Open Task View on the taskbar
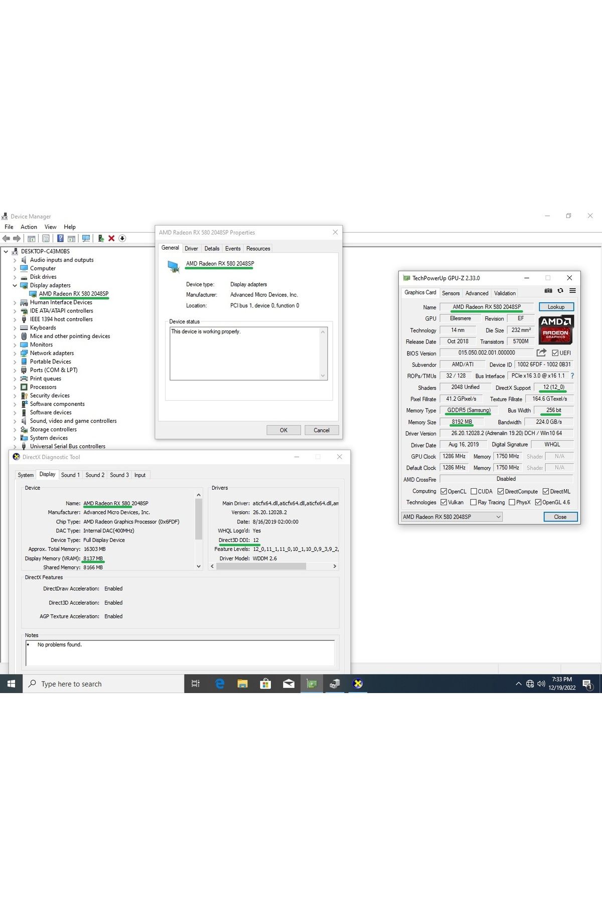 tap(196, 684)
